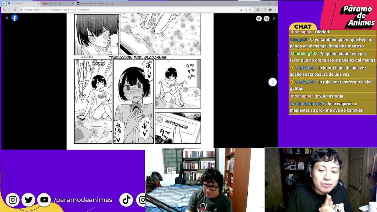Click the manga page photo

click(x=140, y=81)
